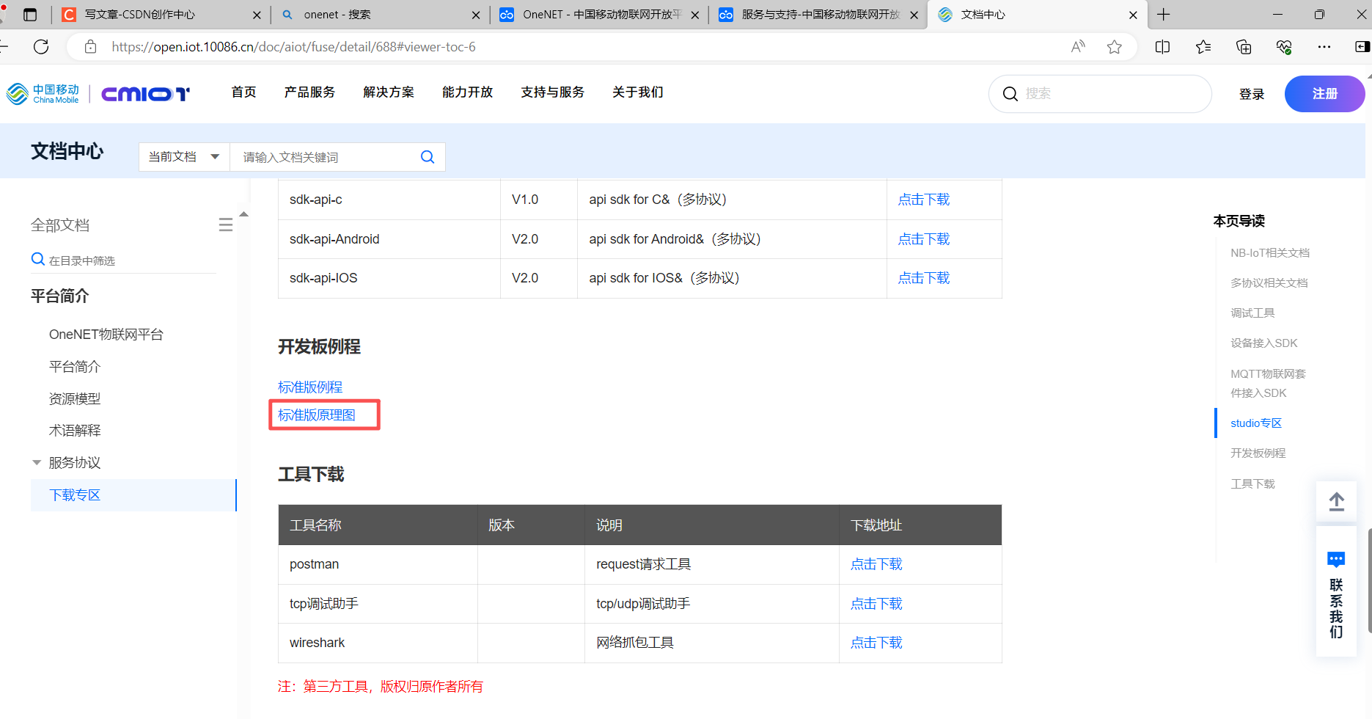The height and width of the screenshot is (719, 1372).
Task: Click the back-to-top arrow icon
Action: pyautogui.click(x=1337, y=502)
